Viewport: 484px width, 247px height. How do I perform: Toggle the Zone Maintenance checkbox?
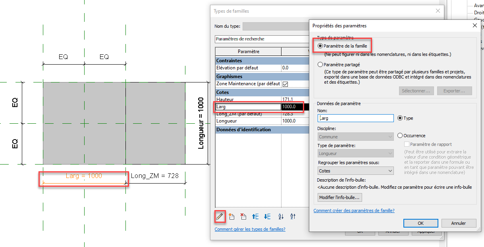point(285,84)
